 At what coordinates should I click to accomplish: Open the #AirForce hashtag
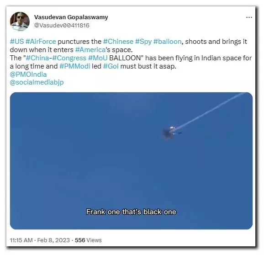pos(41,42)
